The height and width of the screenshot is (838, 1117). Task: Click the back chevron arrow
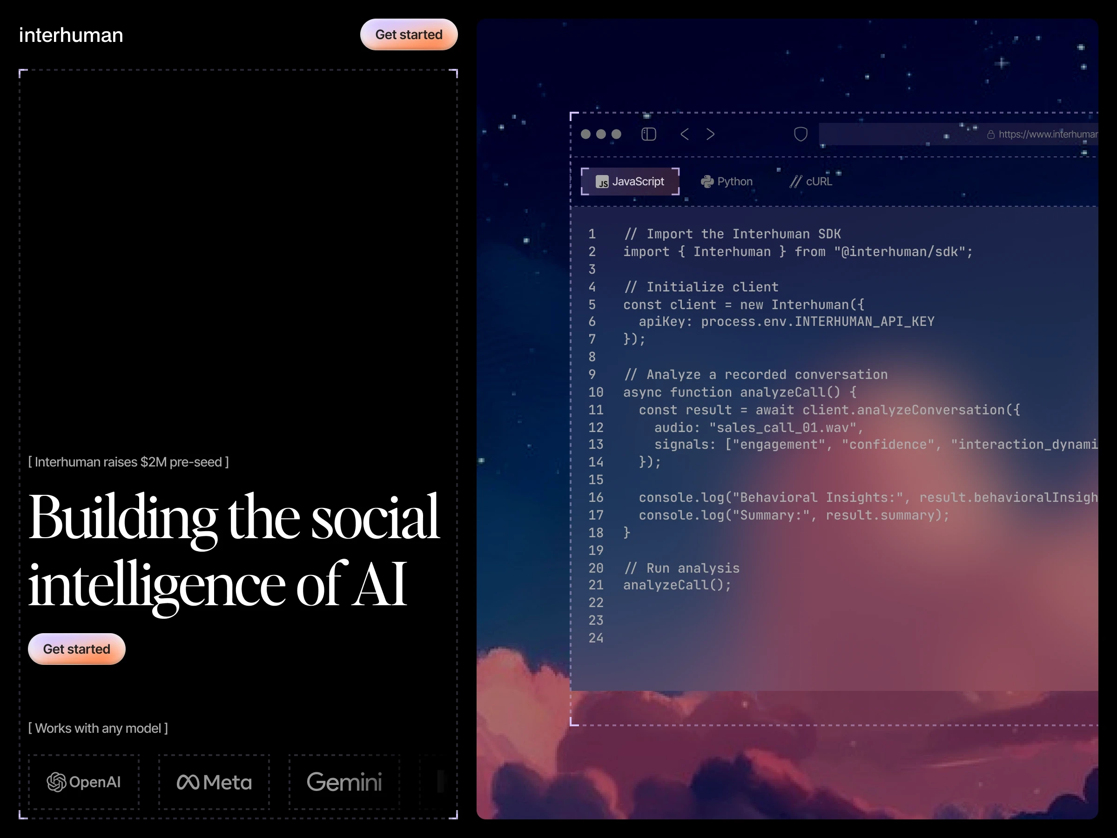coord(685,134)
